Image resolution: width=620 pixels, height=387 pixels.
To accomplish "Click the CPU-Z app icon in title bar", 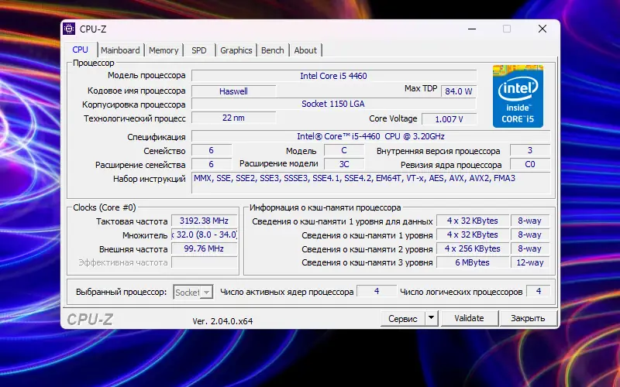I will (69, 29).
